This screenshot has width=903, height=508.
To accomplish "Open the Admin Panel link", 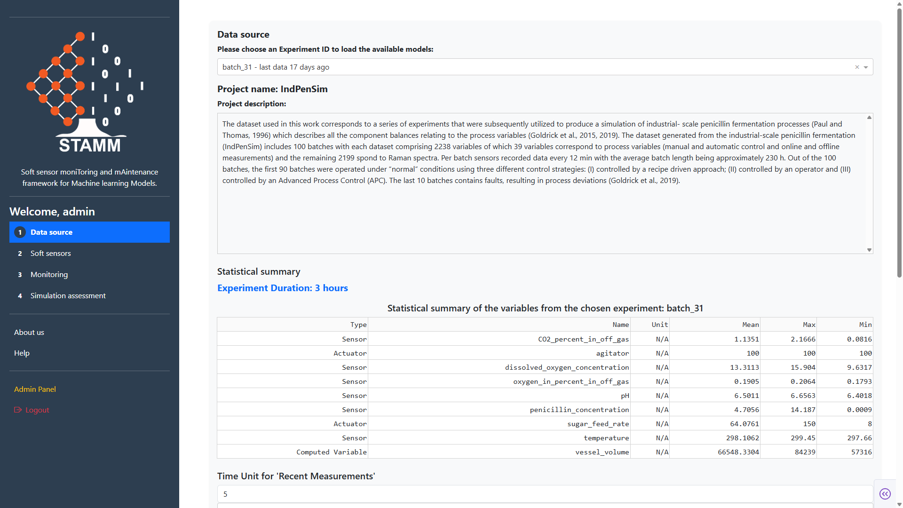I will click(35, 389).
